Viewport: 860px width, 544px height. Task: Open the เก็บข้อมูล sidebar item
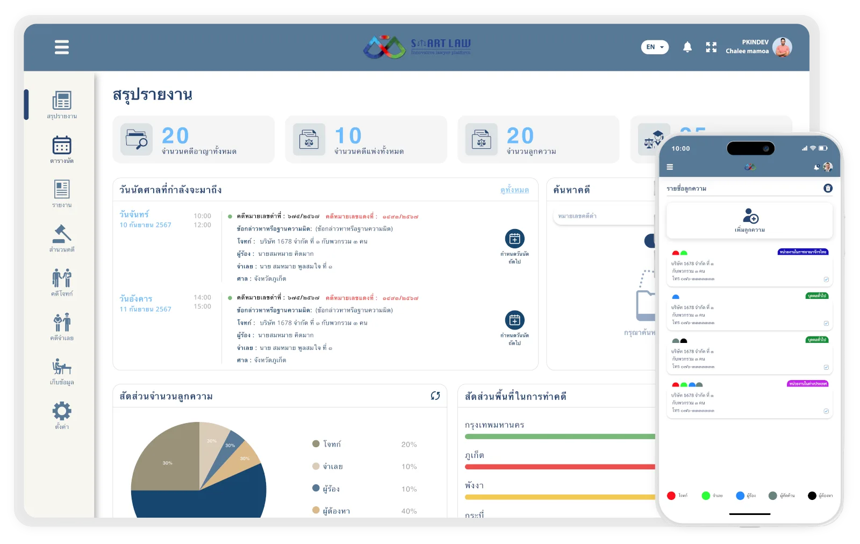click(62, 371)
